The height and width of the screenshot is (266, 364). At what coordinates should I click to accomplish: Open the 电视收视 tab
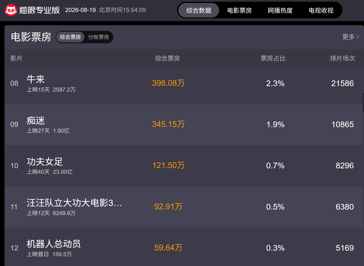click(321, 10)
